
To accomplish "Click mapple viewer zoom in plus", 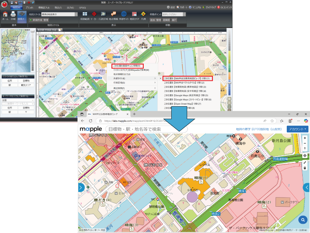I will click(x=305, y=138).
